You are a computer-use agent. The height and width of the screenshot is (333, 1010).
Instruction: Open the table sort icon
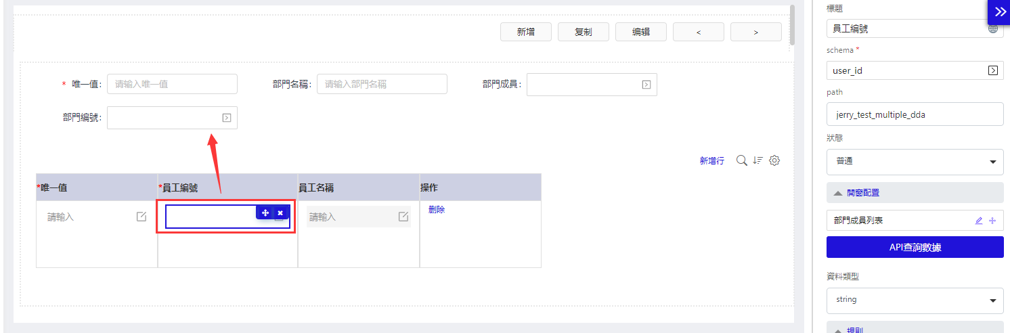click(x=758, y=160)
